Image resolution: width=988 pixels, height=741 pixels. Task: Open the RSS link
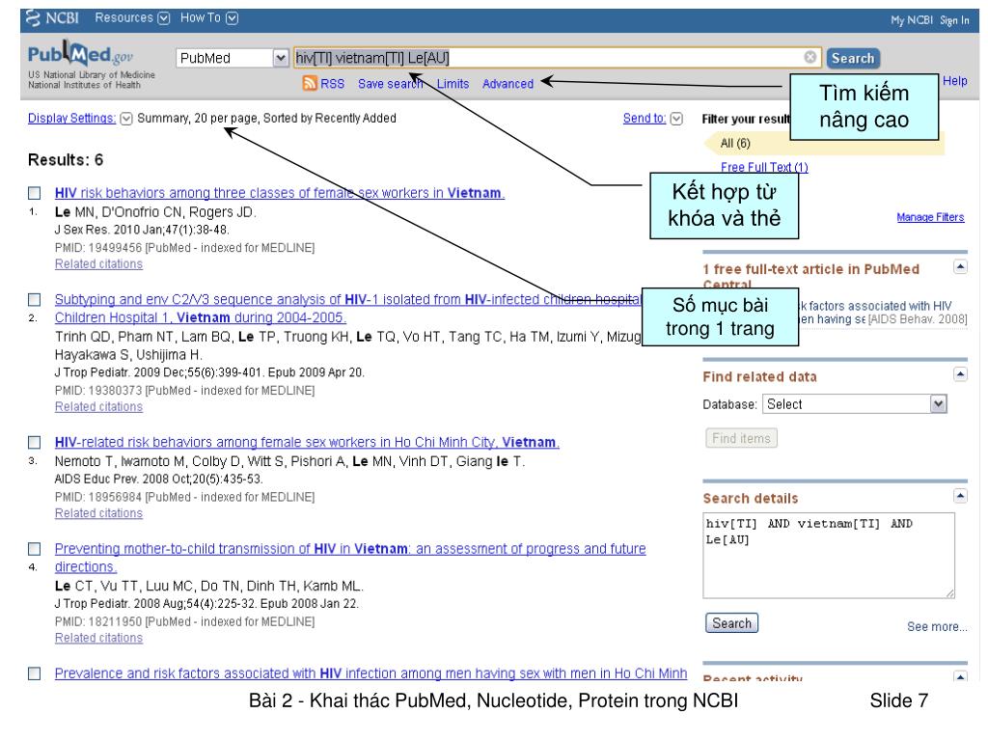[332, 84]
